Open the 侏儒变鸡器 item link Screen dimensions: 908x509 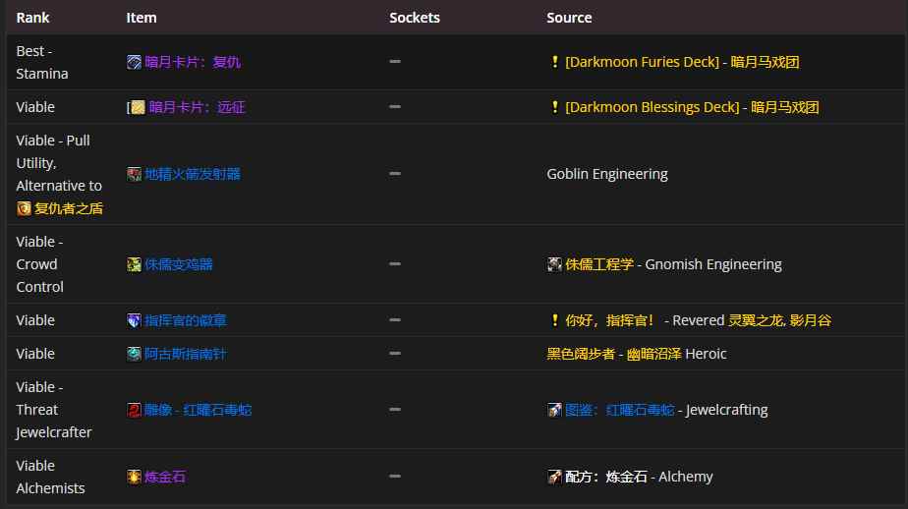click(179, 264)
